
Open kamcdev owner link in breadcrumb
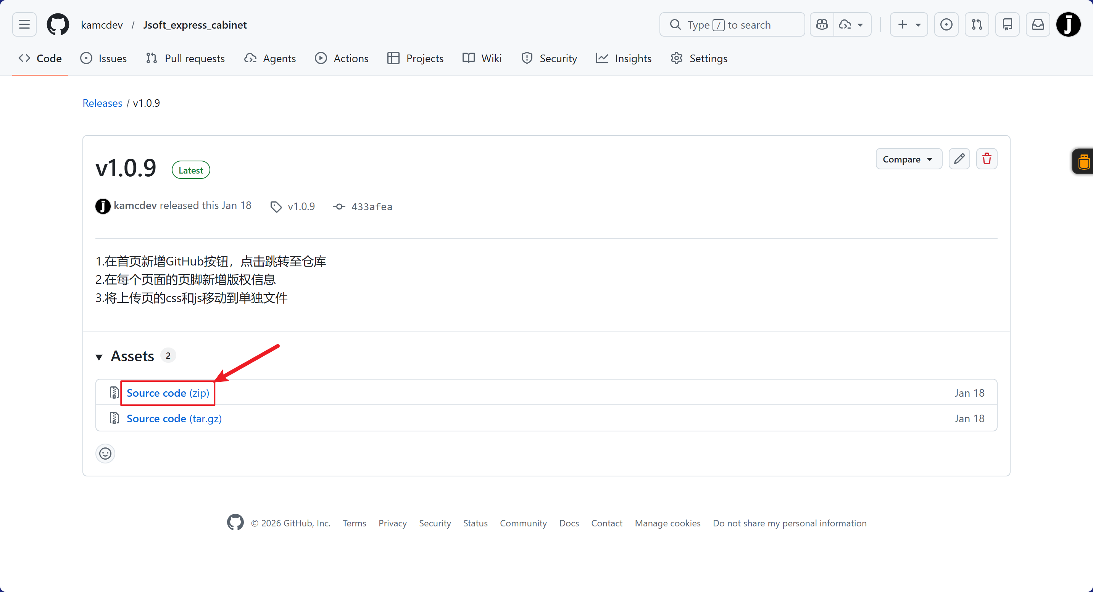pyautogui.click(x=102, y=24)
